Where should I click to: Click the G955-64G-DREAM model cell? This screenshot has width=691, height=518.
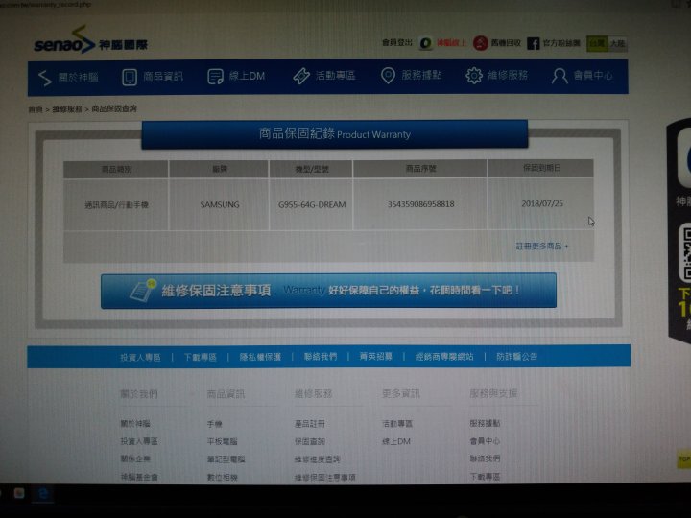click(312, 204)
